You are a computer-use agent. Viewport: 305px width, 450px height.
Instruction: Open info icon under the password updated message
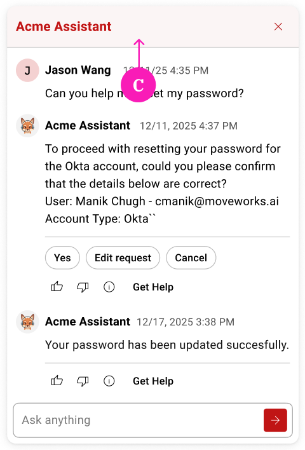[109, 381]
